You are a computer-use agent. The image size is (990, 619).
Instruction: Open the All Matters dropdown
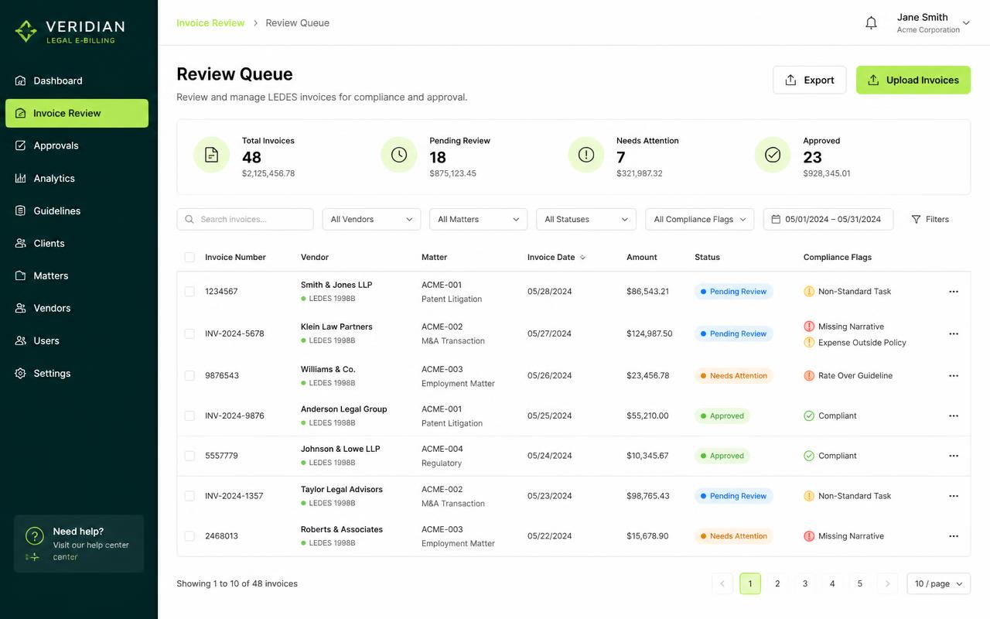point(478,220)
